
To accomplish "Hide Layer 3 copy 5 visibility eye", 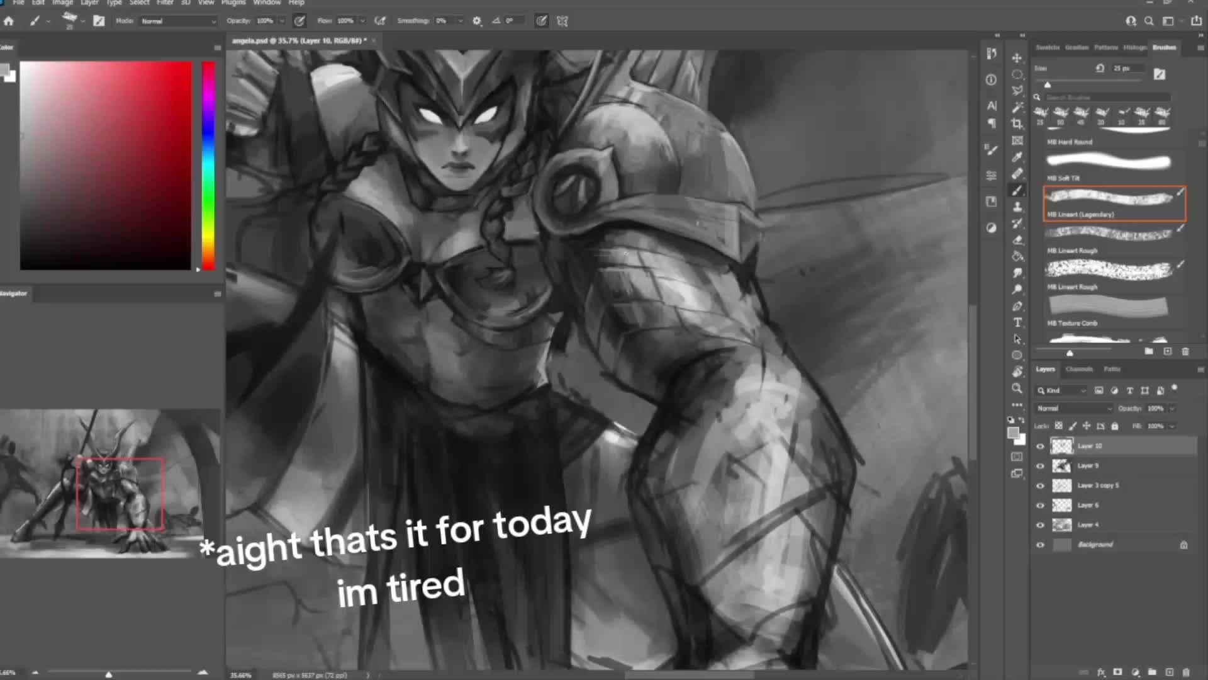I will click(1040, 486).
